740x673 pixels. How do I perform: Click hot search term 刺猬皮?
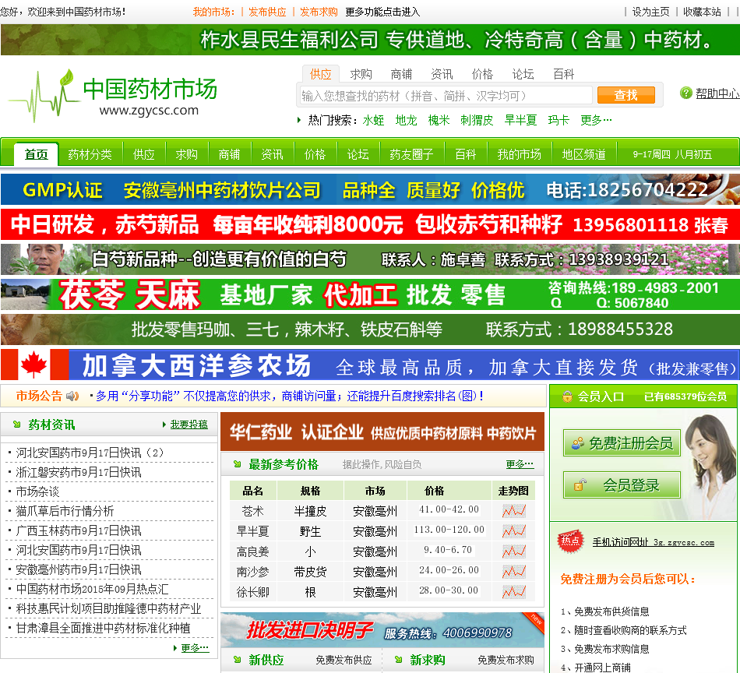(477, 121)
